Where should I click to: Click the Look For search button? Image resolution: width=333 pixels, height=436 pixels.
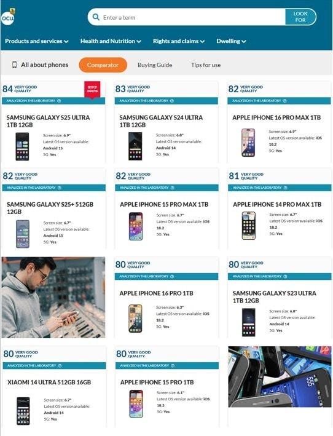point(300,17)
